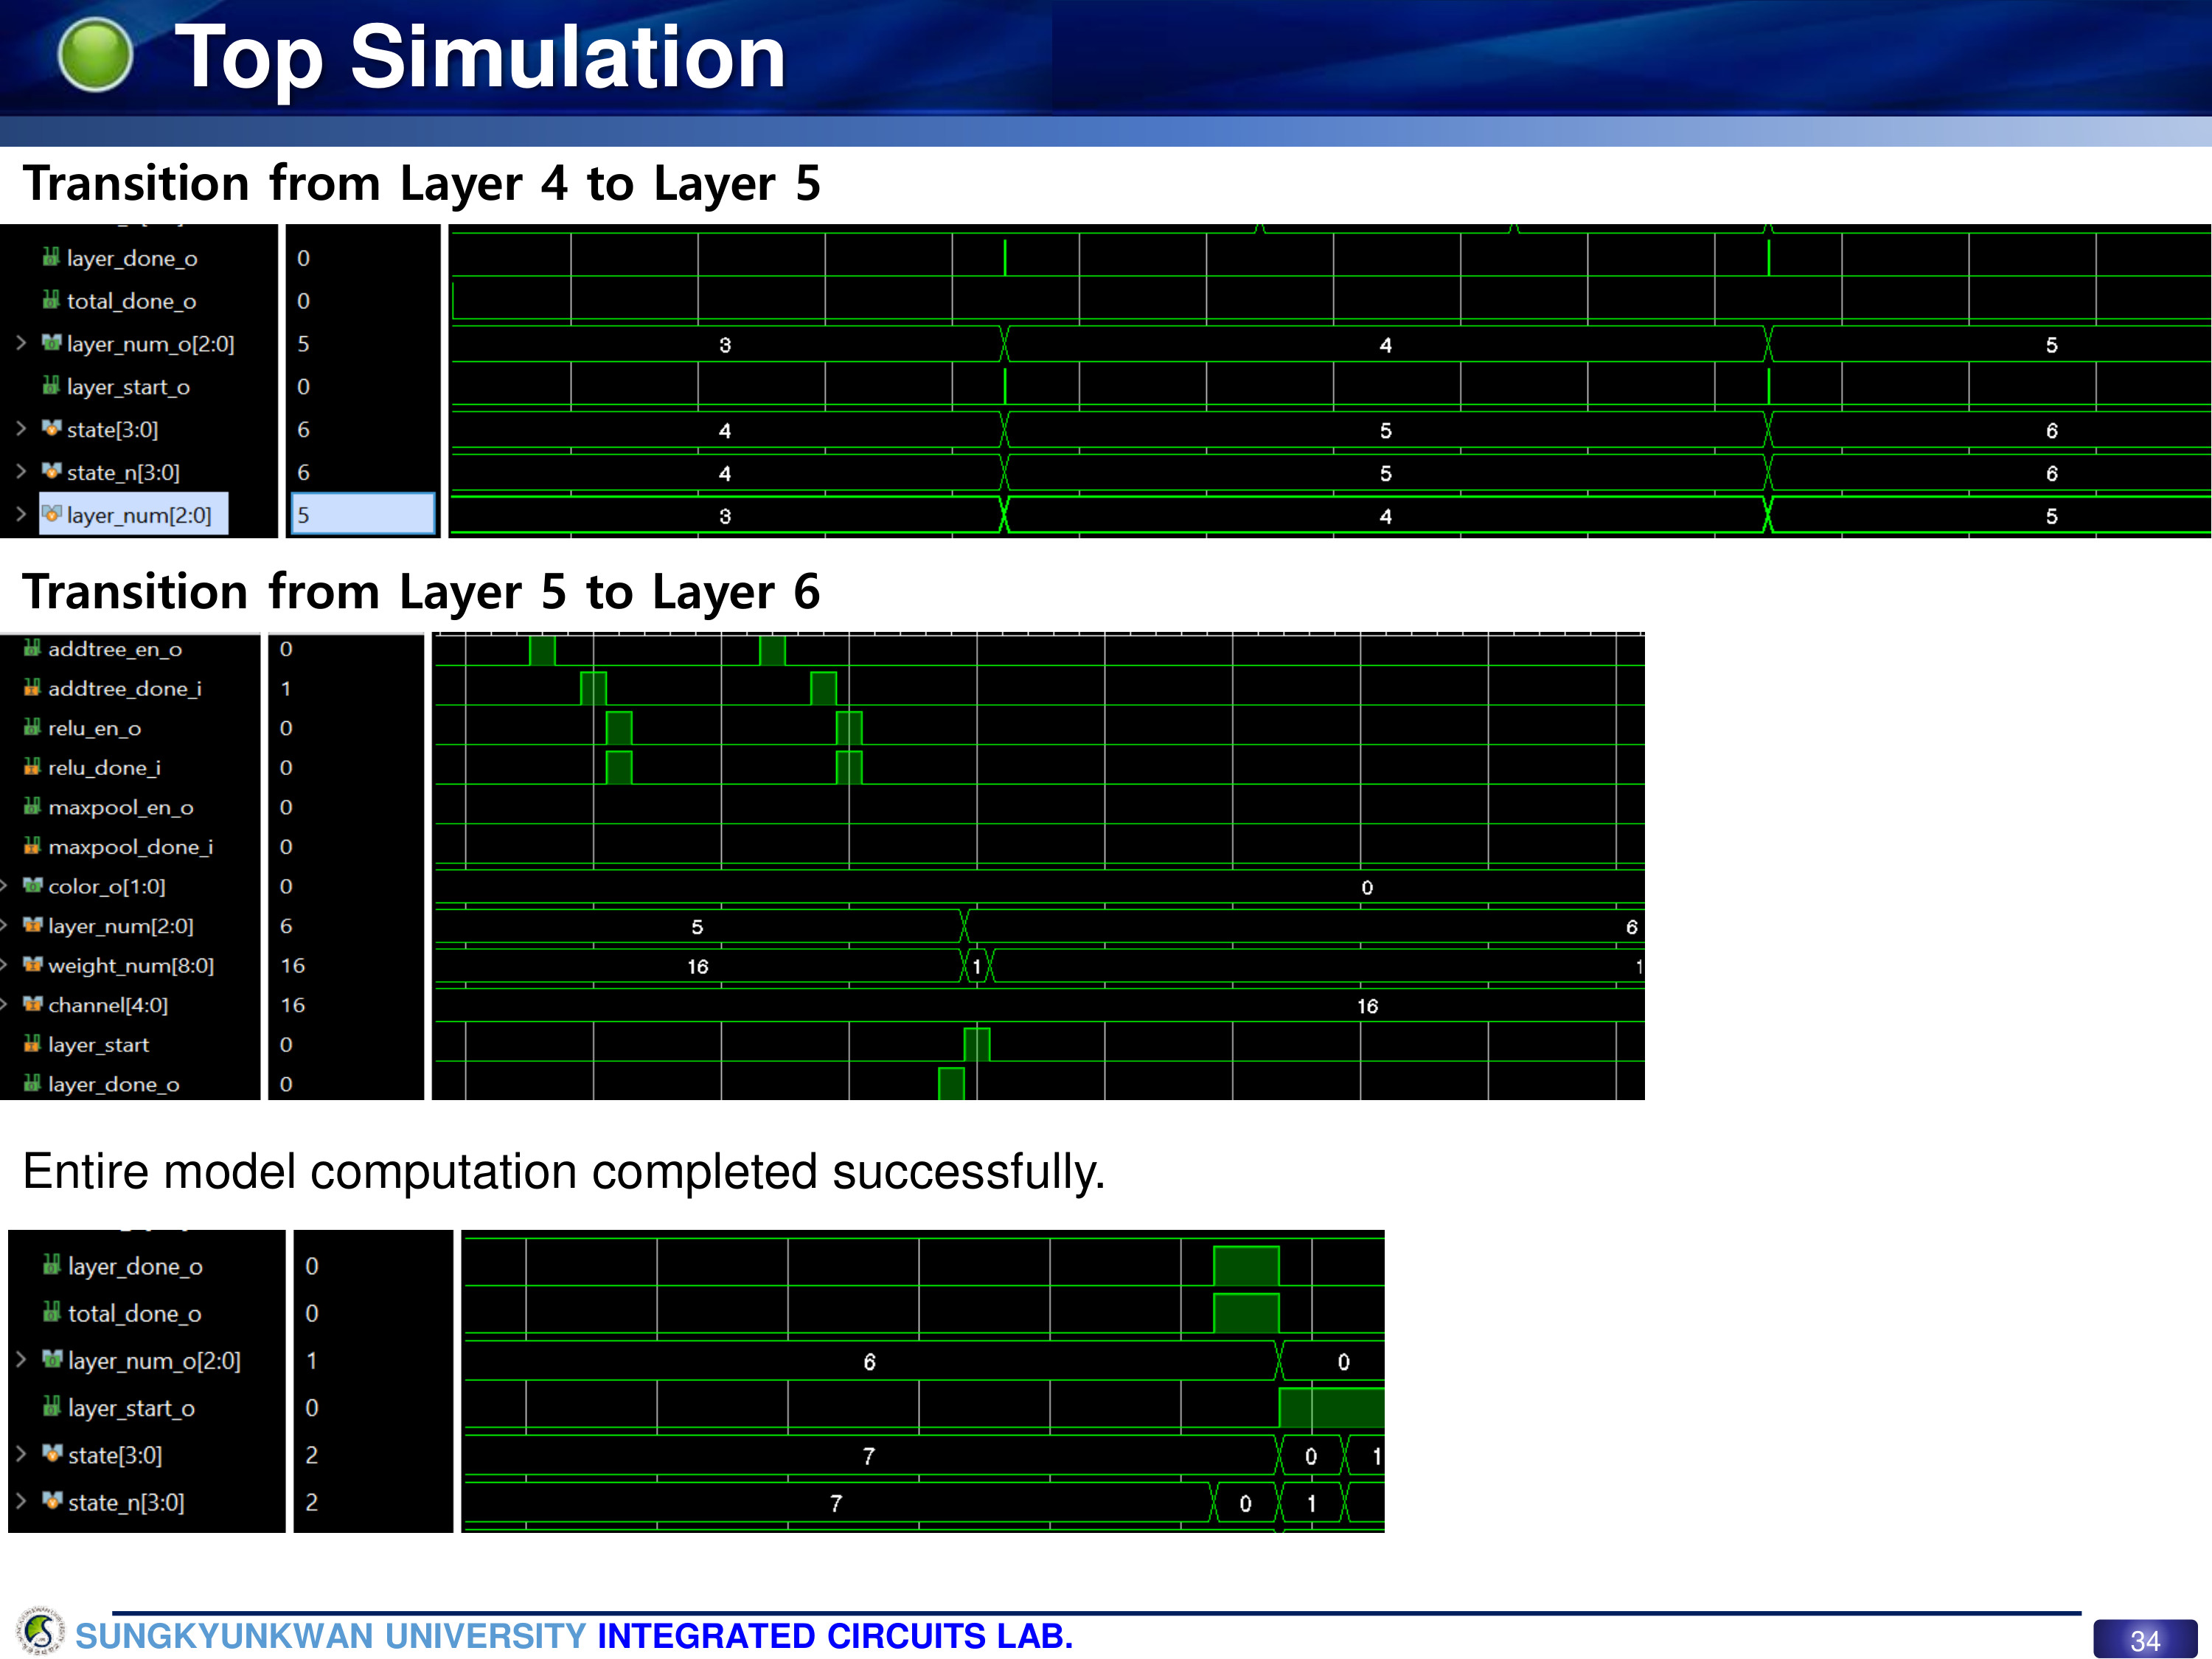This screenshot has height=1659, width=2212.
Task: Click the maxpool_done_i signal icon
Action: tap(32, 846)
